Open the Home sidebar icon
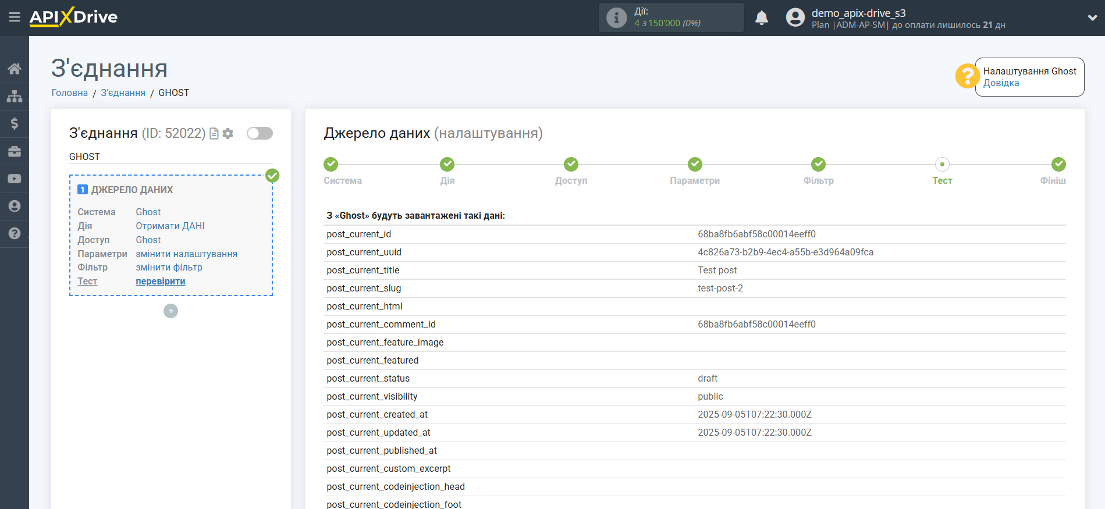This screenshot has height=509, width=1105. (15, 69)
